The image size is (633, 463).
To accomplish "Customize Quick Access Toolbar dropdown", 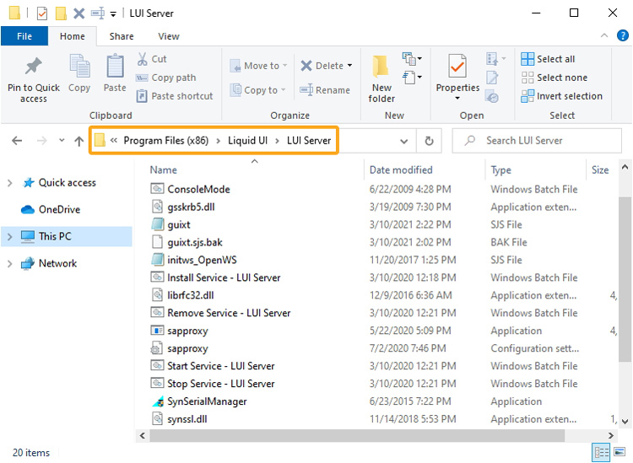I will tap(113, 14).
